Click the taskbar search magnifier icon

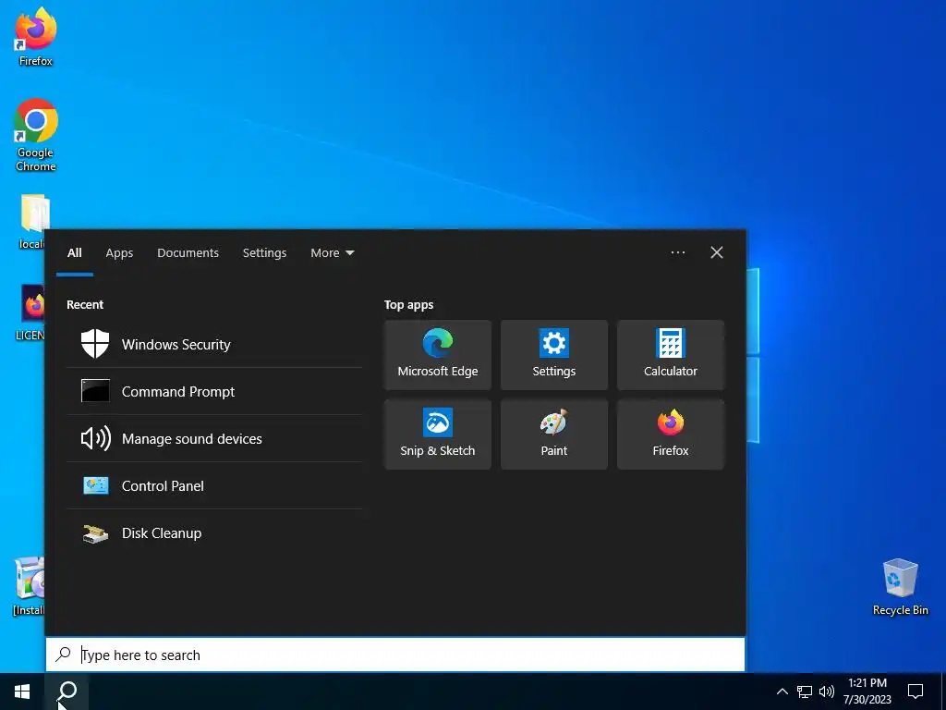click(67, 692)
